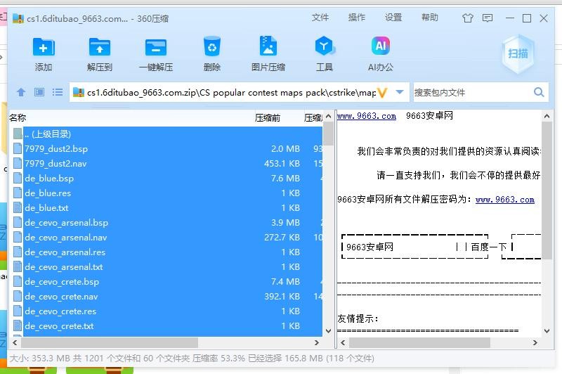The width and height of the screenshot is (562, 374).
Task: Click the file list horizontal scrollbar thumb
Action: pyautogui.click(x=110, y=342)
